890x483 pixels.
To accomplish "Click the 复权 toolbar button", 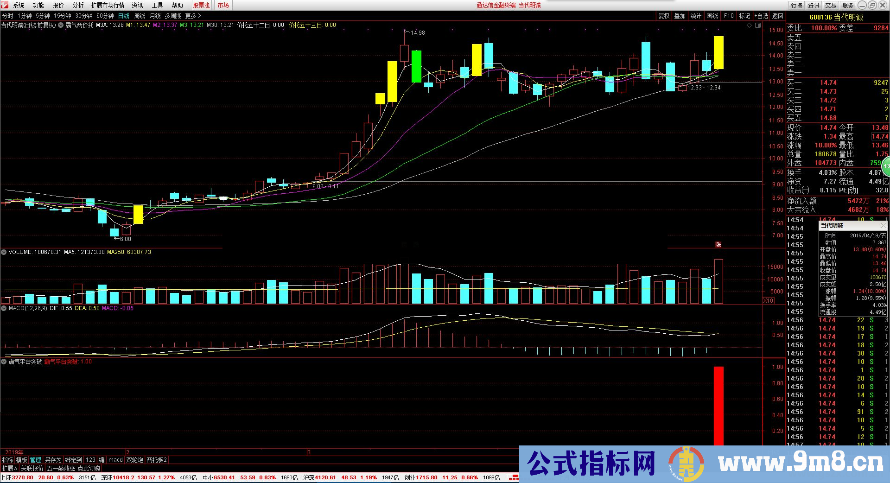I will 664,16.
